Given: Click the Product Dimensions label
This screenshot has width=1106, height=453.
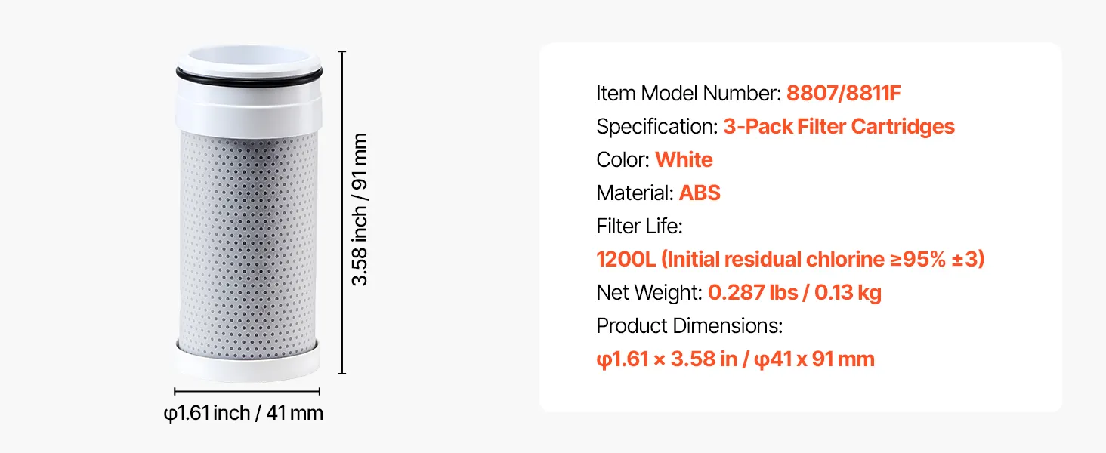Looking at the screenshot, I should point(689,326).
